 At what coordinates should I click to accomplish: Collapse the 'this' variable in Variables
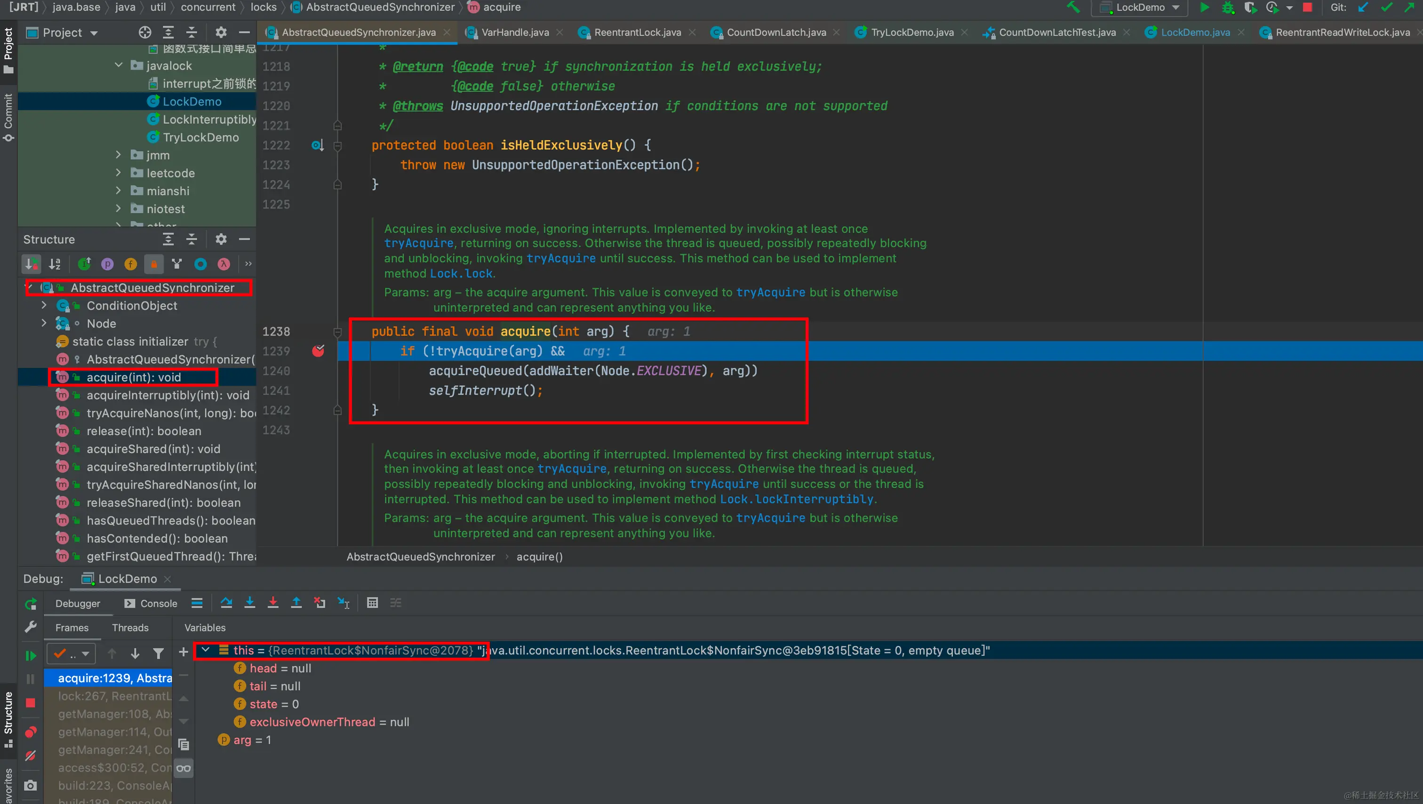click(206, 650)
